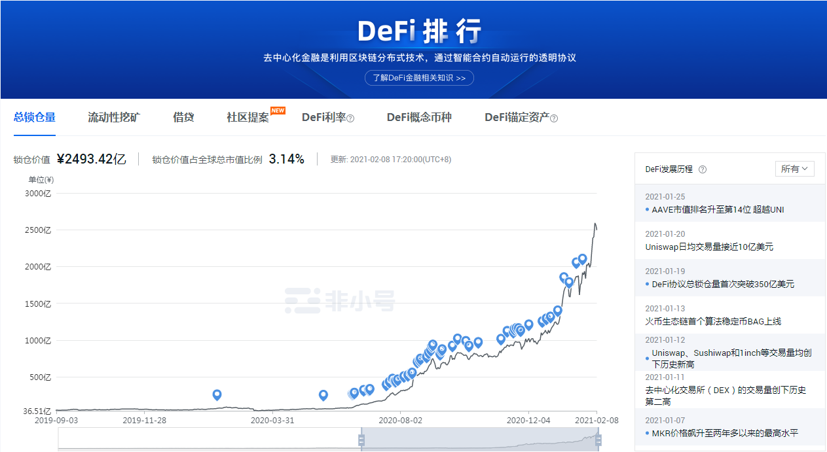Select the 单位(¥) unit label
This screenshot has width=827, height=452.
click(41, 179)
